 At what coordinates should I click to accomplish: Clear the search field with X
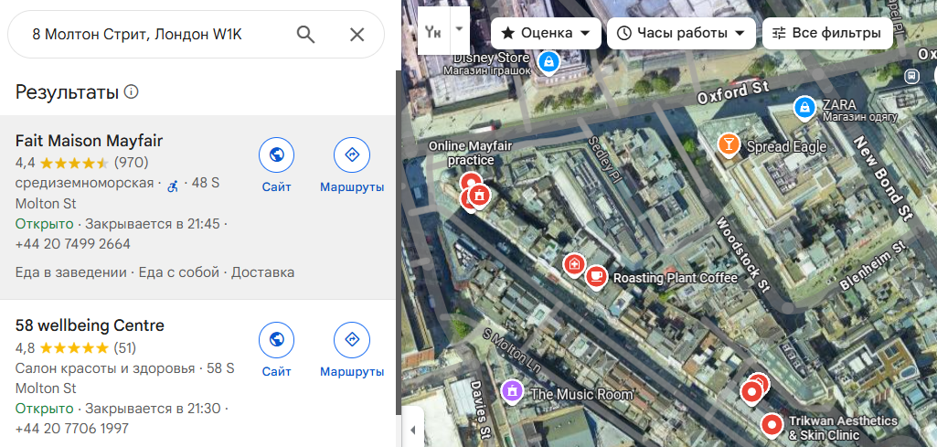(x=357, y=35)
